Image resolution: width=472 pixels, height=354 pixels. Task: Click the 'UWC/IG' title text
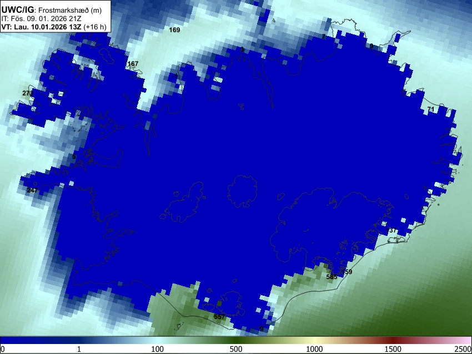18,10
